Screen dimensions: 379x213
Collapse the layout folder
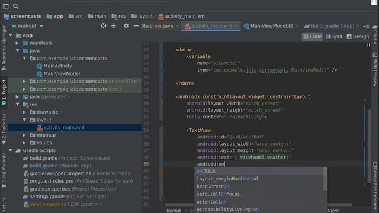[24, 120]
